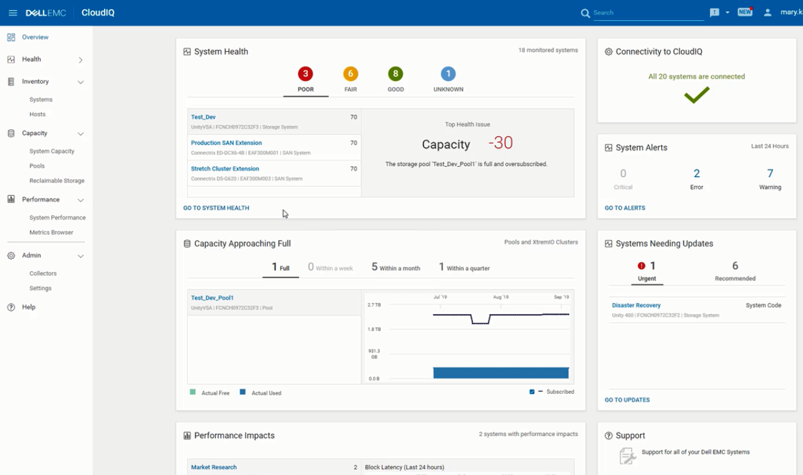This screenshot has width=803, height=475.
Task: Open the Disaster Recovery system link
Action: pos(636,306)
